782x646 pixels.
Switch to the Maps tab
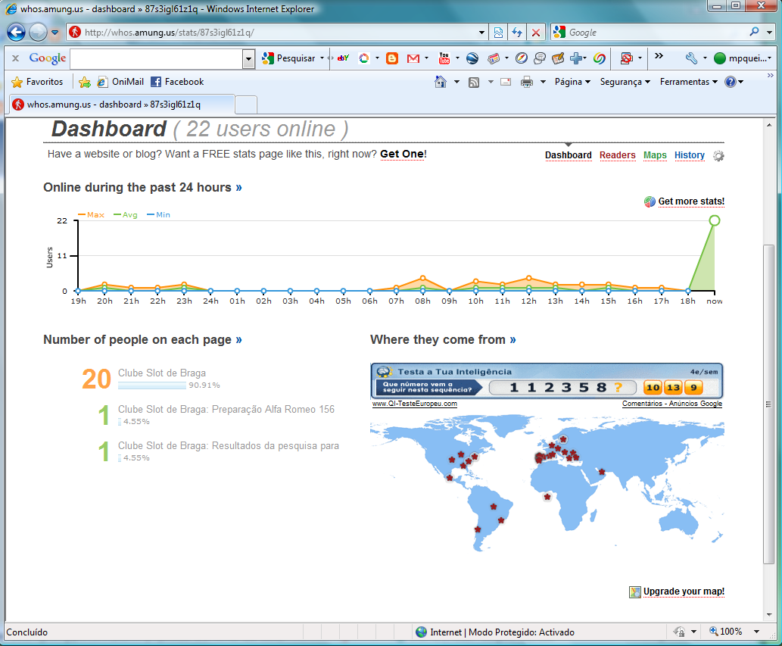(655, 155)
